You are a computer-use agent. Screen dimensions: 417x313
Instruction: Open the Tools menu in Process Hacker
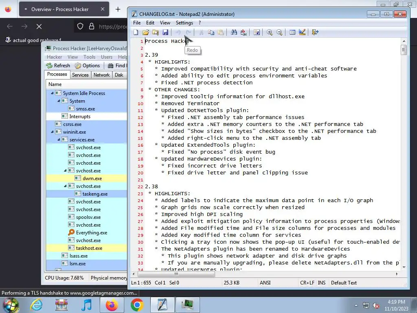click(89, 57)
